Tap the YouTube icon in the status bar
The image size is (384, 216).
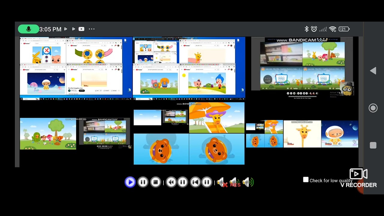(81, 29)
